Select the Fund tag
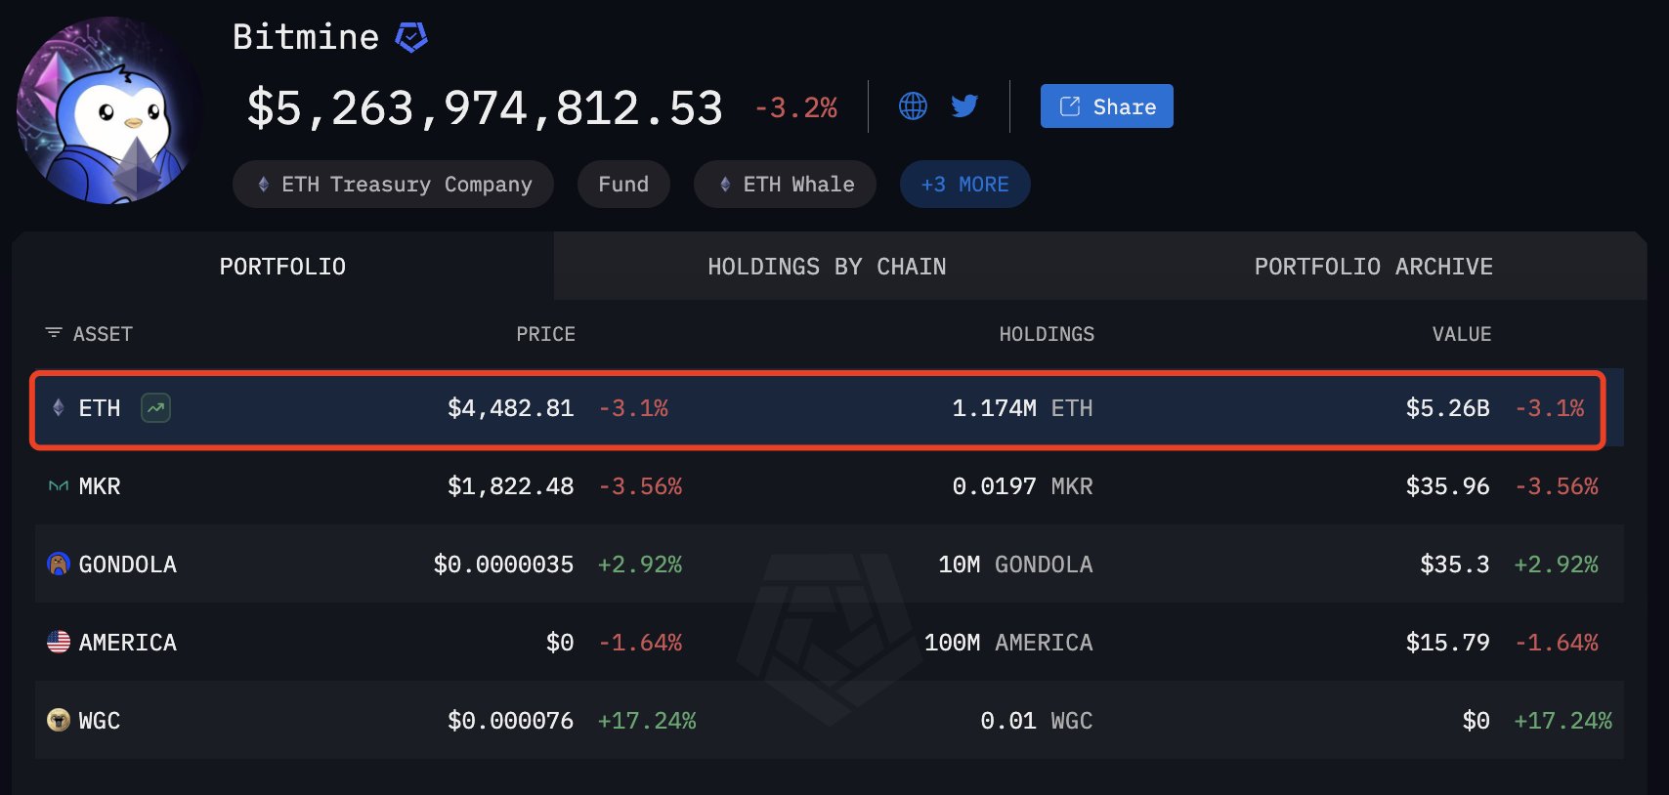Image resolution: width=1669 pixels, height=795 pixels. pyautogui.click(x=623, y=184)
